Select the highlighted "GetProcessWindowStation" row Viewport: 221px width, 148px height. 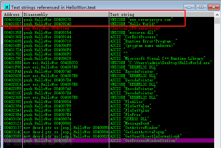click(x=108, y=140)
